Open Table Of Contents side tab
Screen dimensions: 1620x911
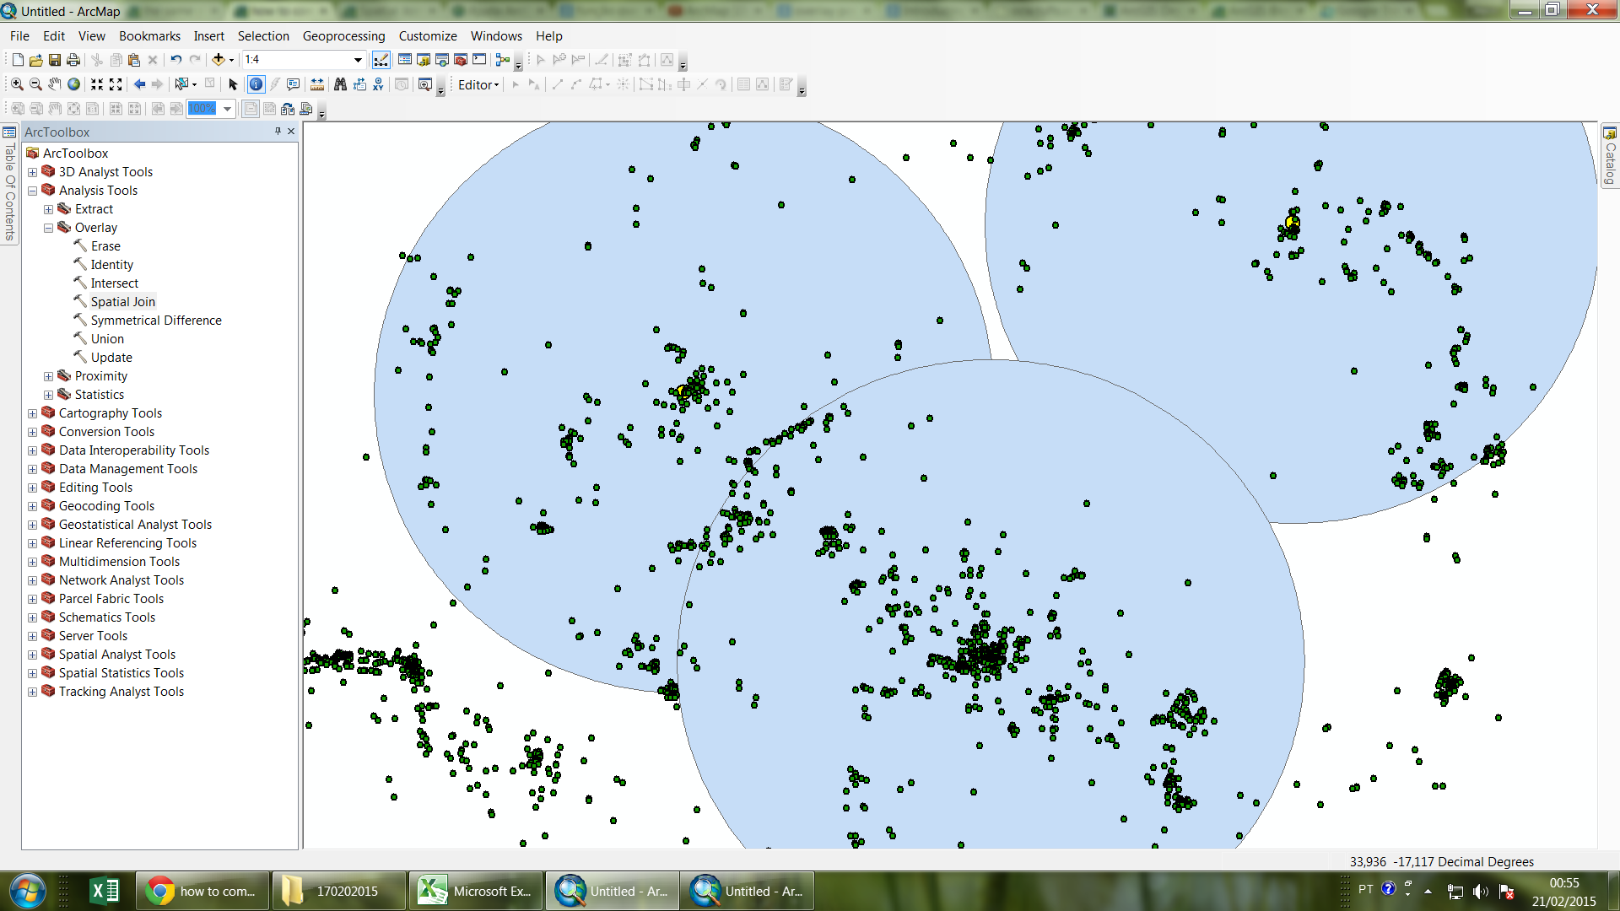click(9, 184)
